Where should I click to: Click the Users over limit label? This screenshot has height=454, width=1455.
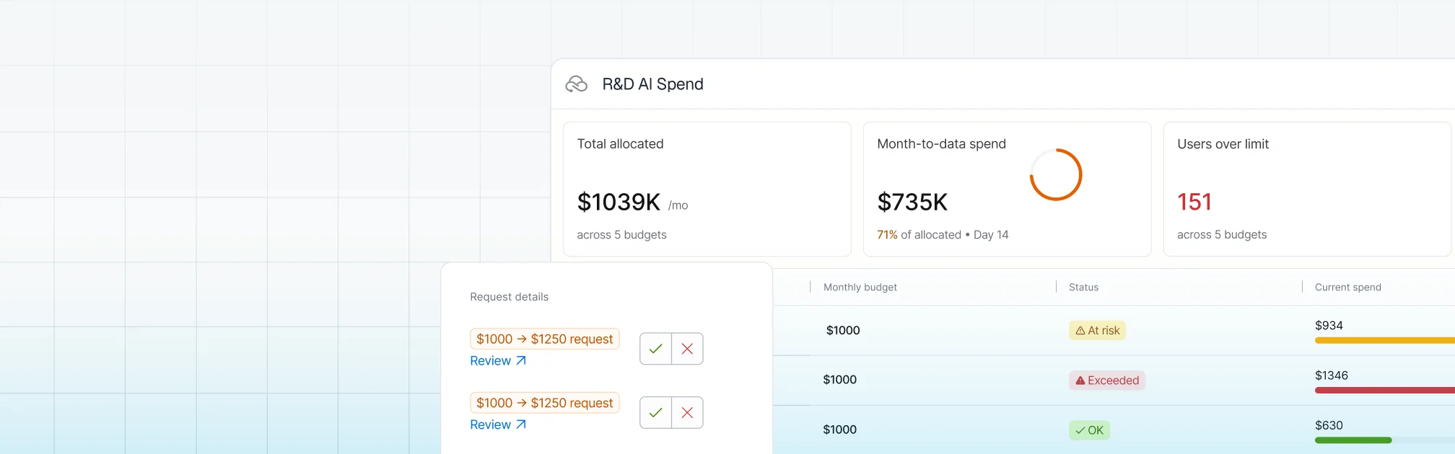coord(1223,144)
